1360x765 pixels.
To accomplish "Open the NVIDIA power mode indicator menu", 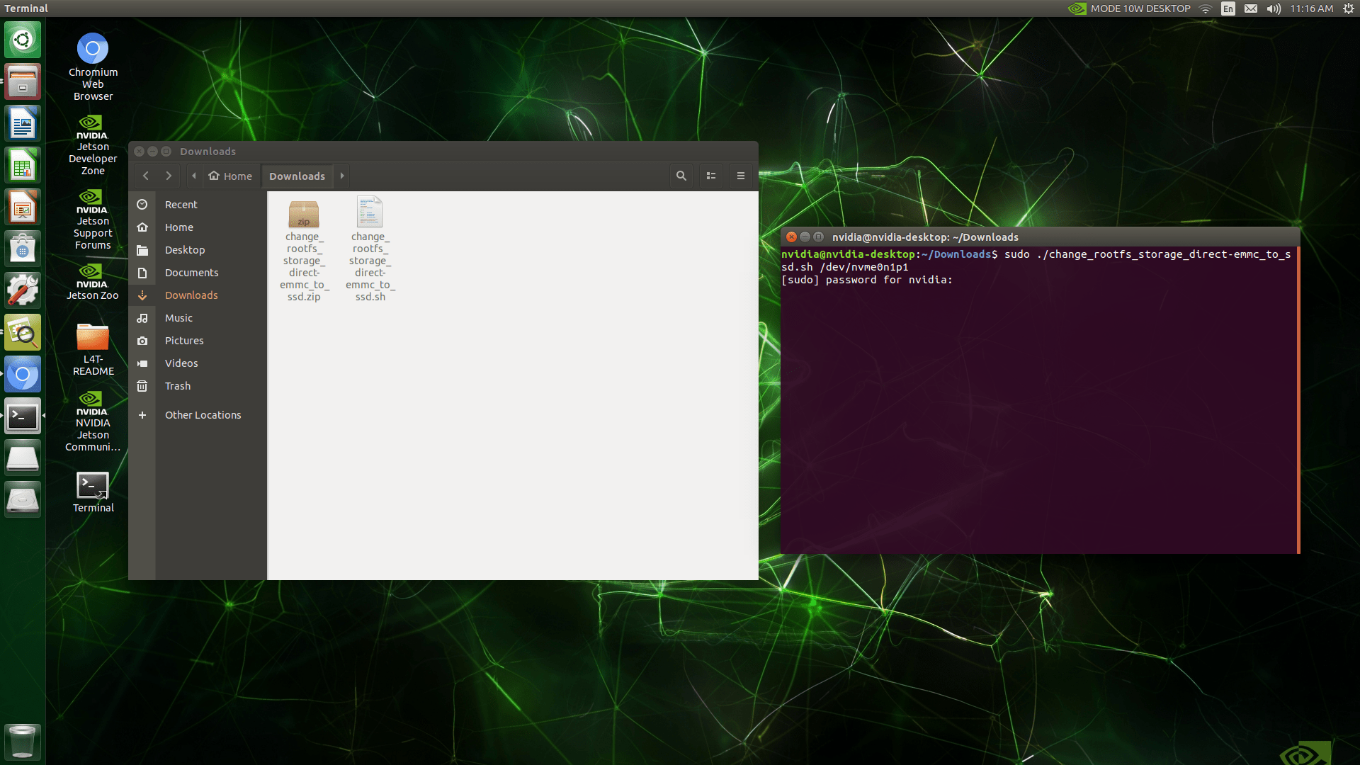I will (1129, 8).
